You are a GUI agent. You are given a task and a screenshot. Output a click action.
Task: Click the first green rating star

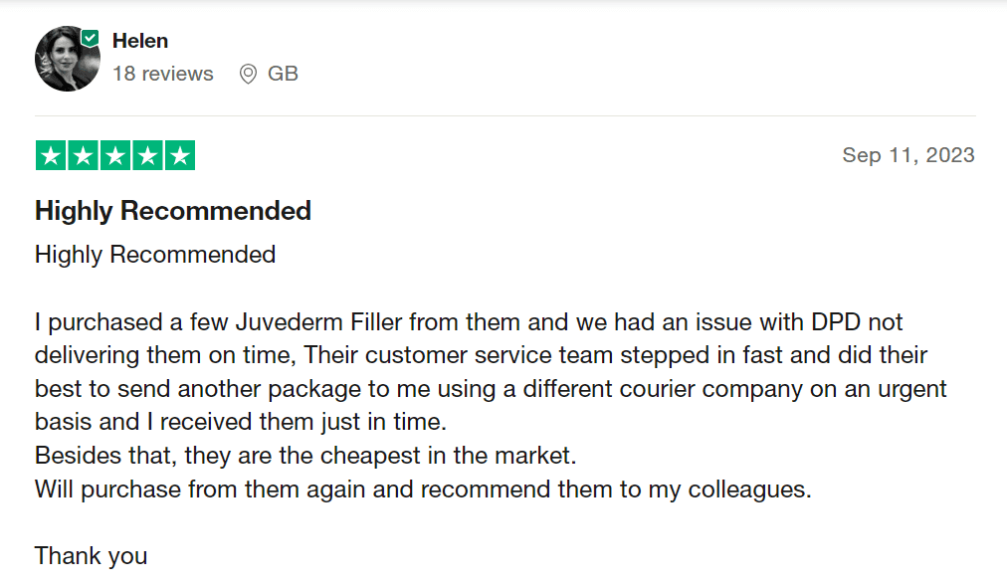coord(51,156)
